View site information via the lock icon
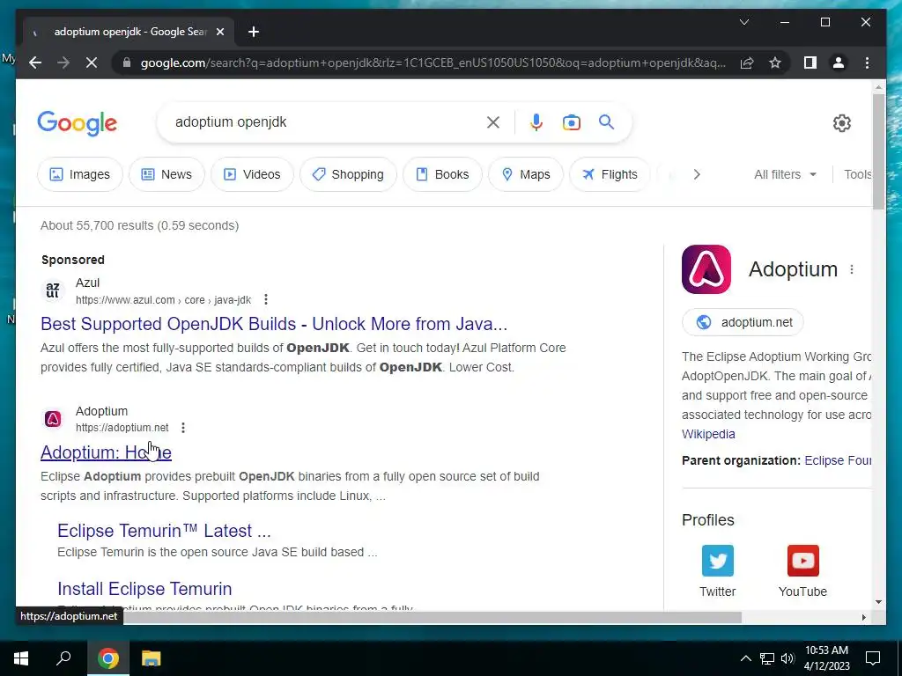The height and width of the screenshot is (676, 902). [x=127, y=62]
